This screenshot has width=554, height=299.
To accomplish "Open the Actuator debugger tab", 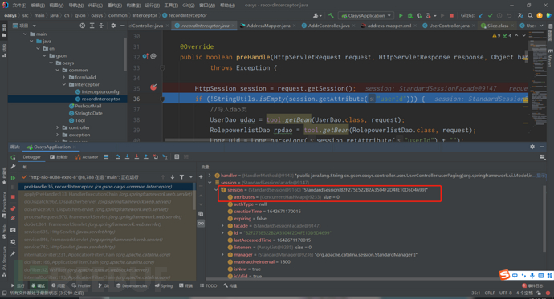I will (x=87, y=157).
